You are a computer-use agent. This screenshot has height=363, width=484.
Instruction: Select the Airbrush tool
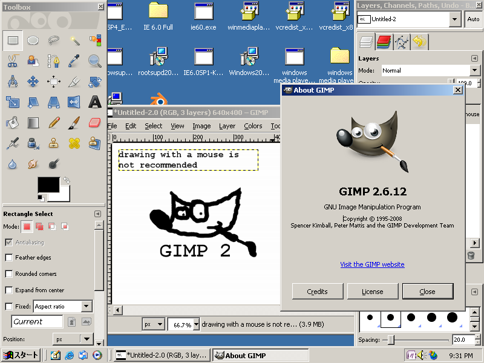(13, 143)
